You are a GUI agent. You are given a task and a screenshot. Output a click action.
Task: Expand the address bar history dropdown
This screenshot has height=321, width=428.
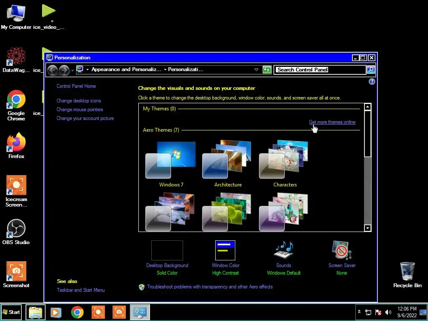coord(256,70)
